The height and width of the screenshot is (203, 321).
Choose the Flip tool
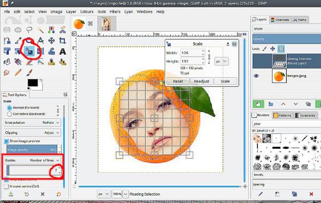pos(40,51)
